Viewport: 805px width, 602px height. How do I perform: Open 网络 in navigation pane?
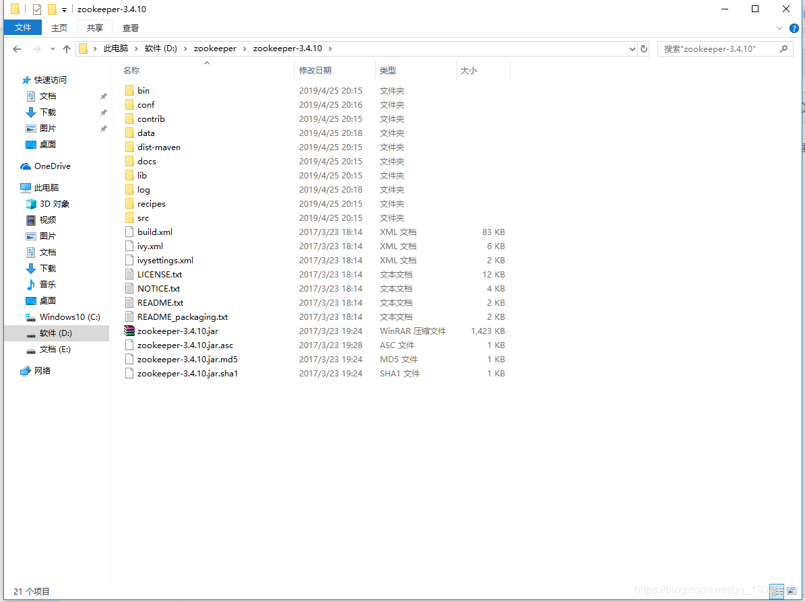click(x=42, y=370)
